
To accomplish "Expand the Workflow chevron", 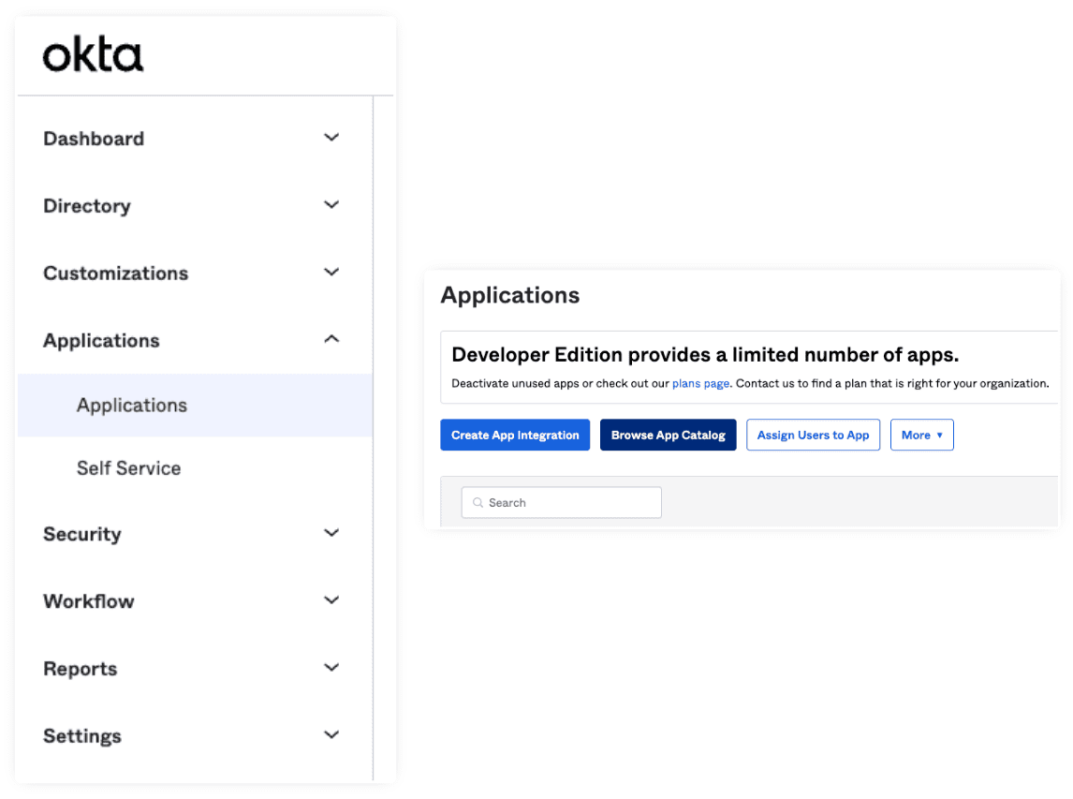I will pos(331,600).
